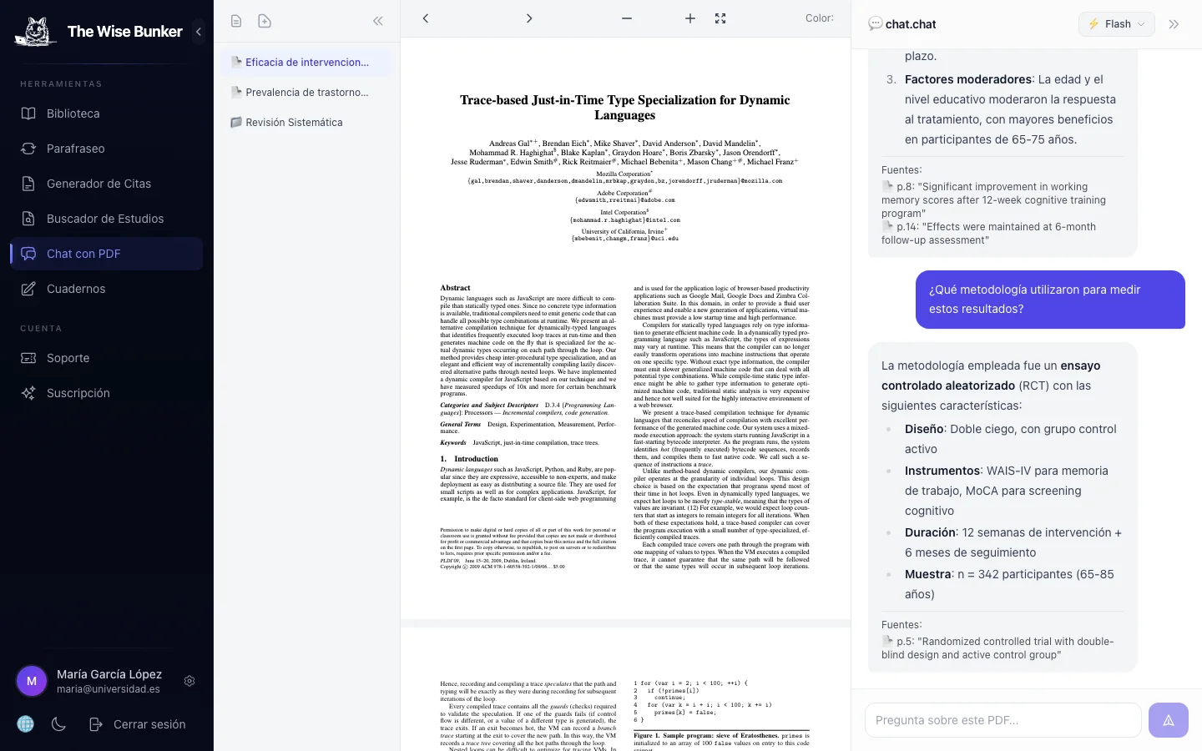This screenshot has height=751, width=1202.
Task: Open the add new document icon
Action: [x=265, y=21]
